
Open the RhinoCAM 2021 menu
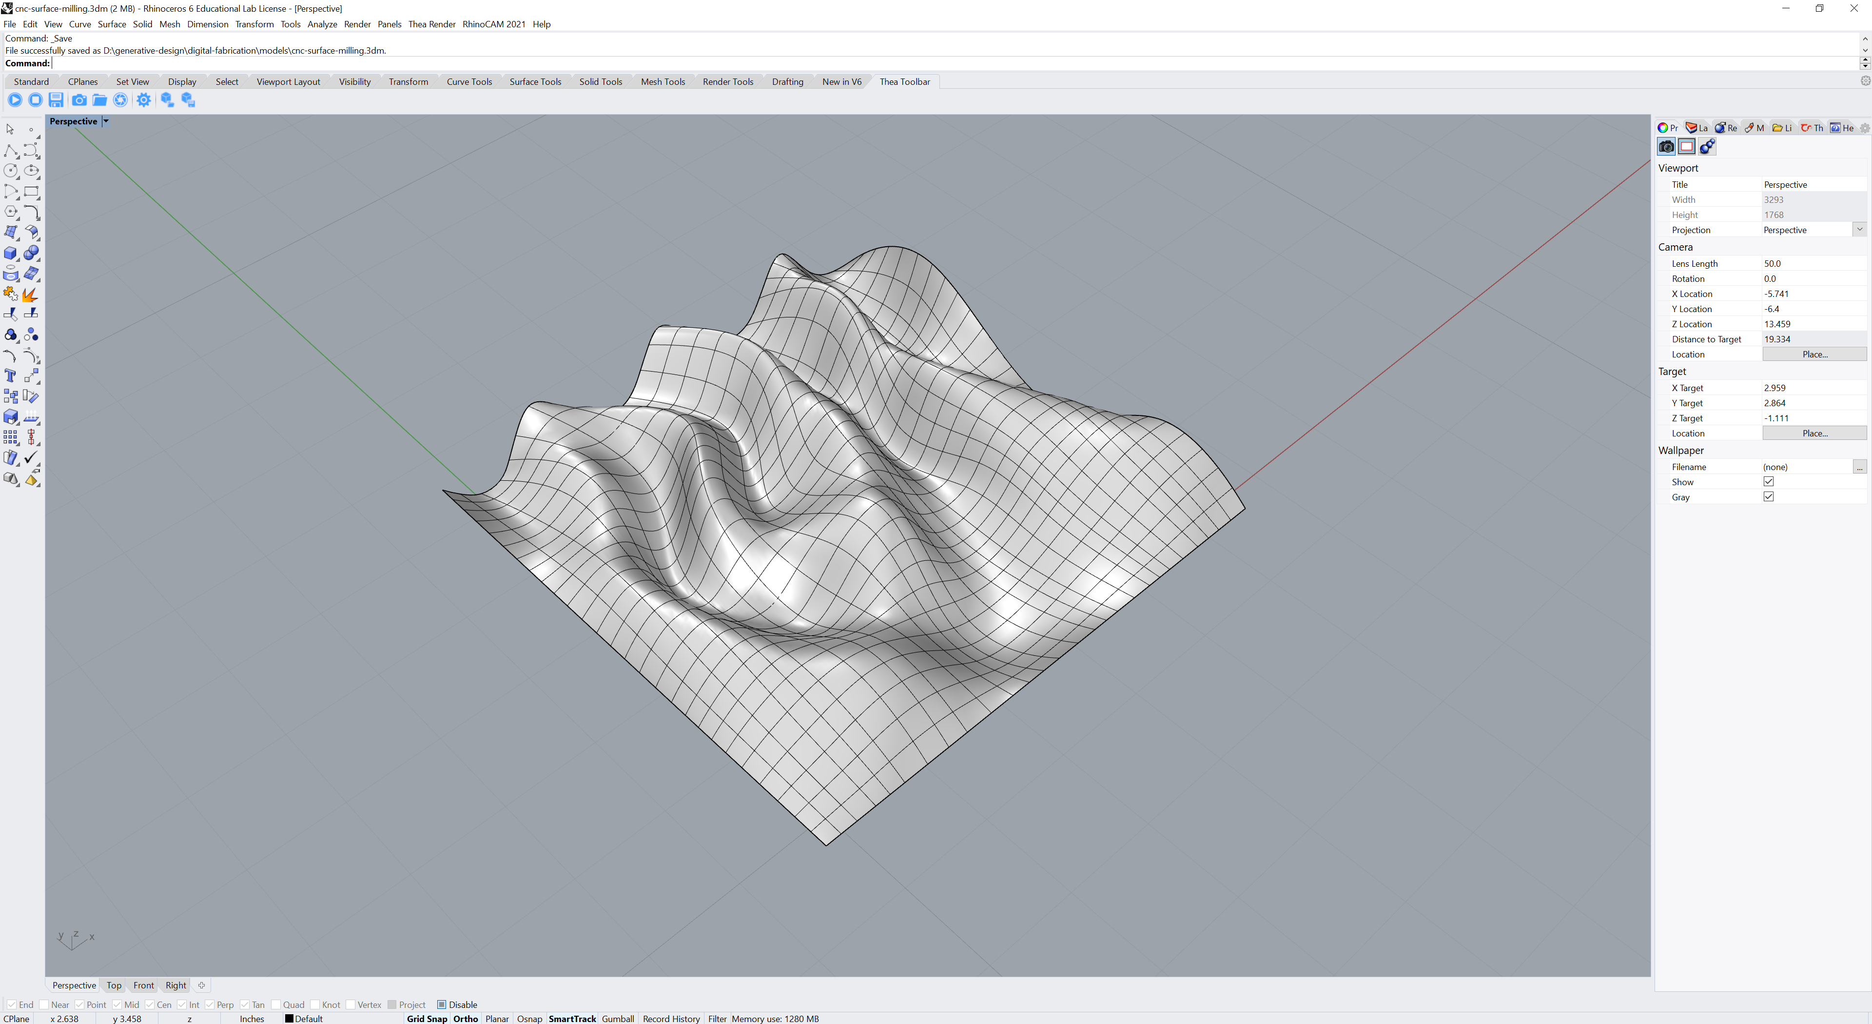pos(493,24)
